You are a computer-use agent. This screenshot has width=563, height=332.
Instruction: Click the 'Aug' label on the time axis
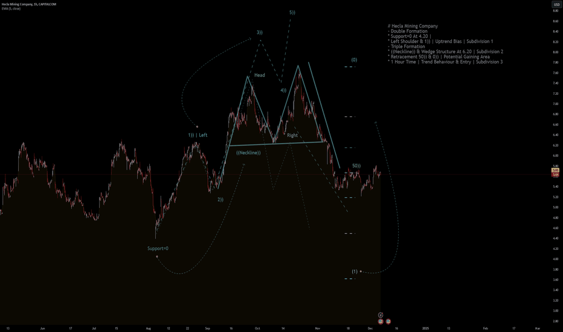(x=149, y=328)
